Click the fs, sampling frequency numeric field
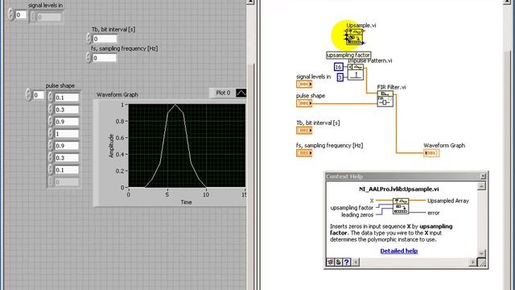 point(105,58)
